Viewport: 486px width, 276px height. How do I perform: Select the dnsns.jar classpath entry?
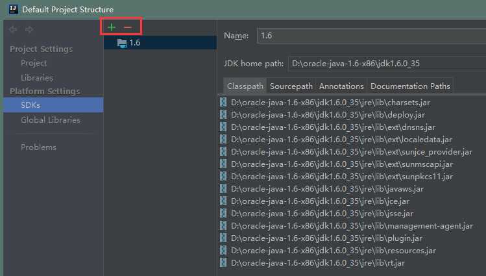point(334,127)
